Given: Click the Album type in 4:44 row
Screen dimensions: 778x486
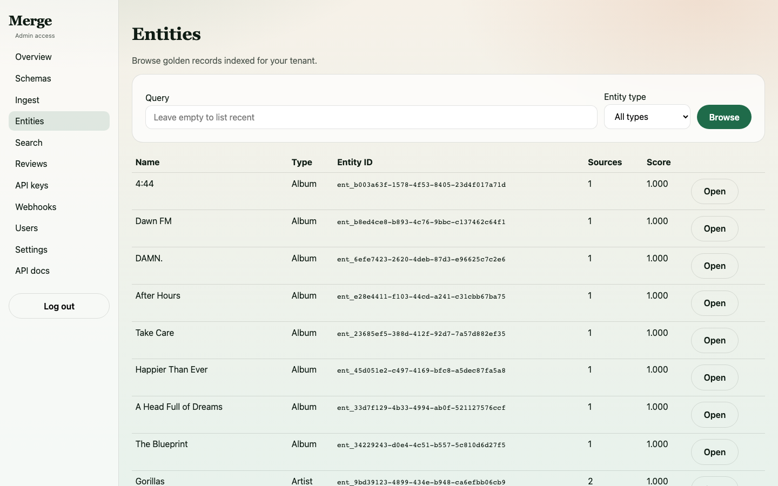Looking at the screenshot, I should pyautogui.click(x=304, y=184).
